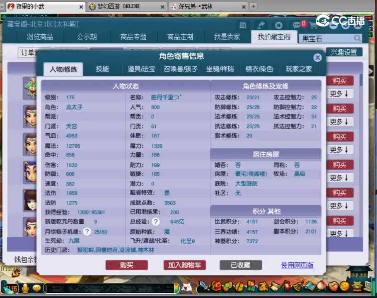The image size is (377, 298).
Task: Open the 商品定制 top tab
Action: coord(180,37)
